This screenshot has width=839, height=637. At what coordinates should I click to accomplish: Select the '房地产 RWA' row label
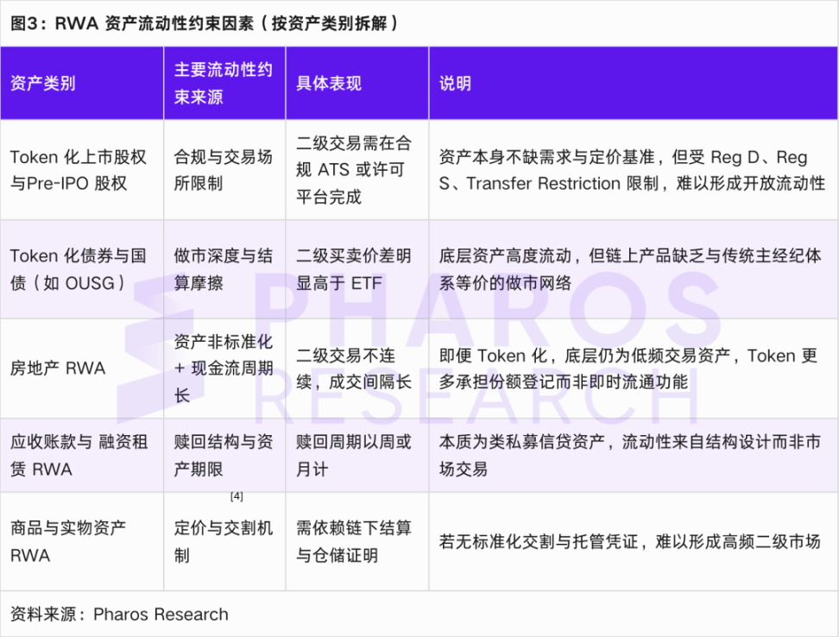(58, 369)
